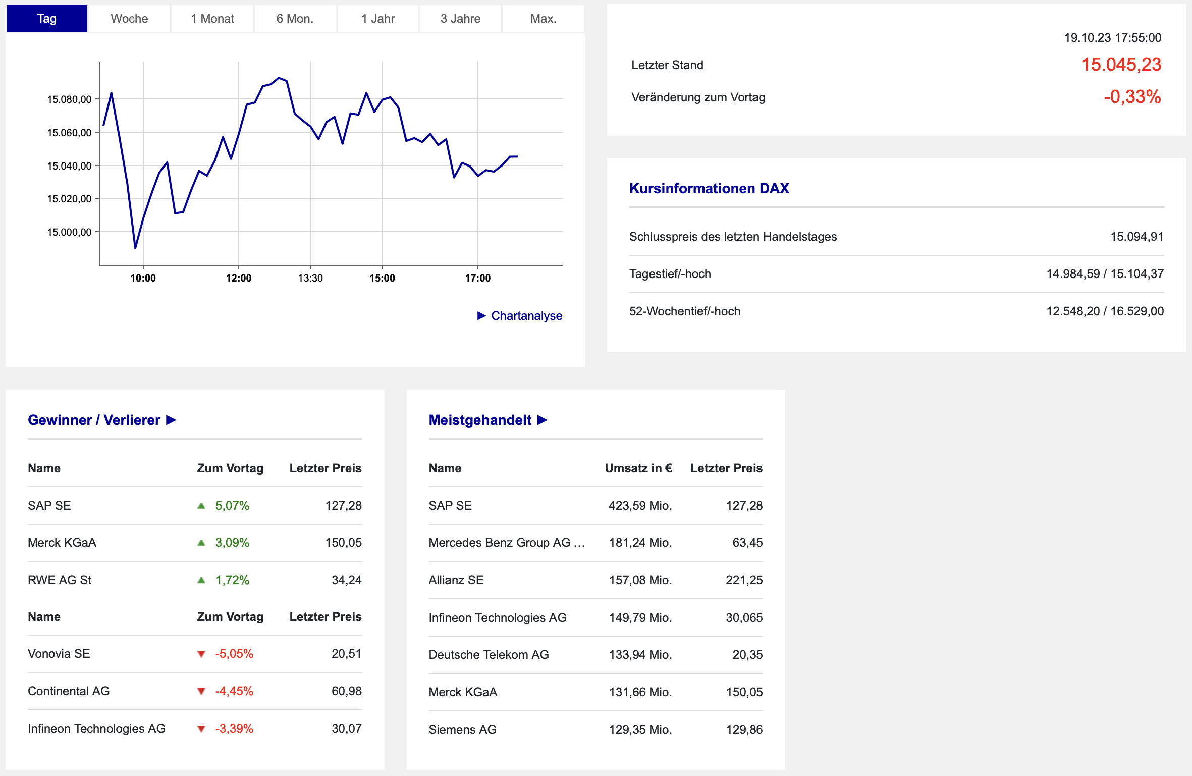
Task: Click red down arrow for Continental AG
Action: click(x=201, y=691)
